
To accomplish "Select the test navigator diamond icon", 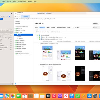I will click(1, 16).
